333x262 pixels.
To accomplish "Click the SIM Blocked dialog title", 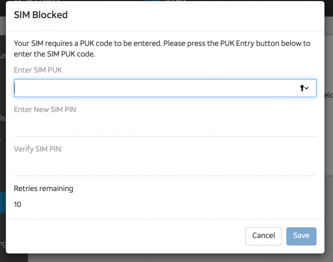I will [x=41, y=15].
